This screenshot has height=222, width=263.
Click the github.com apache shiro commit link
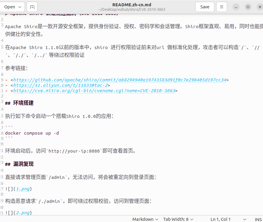[x=120, y=80]
